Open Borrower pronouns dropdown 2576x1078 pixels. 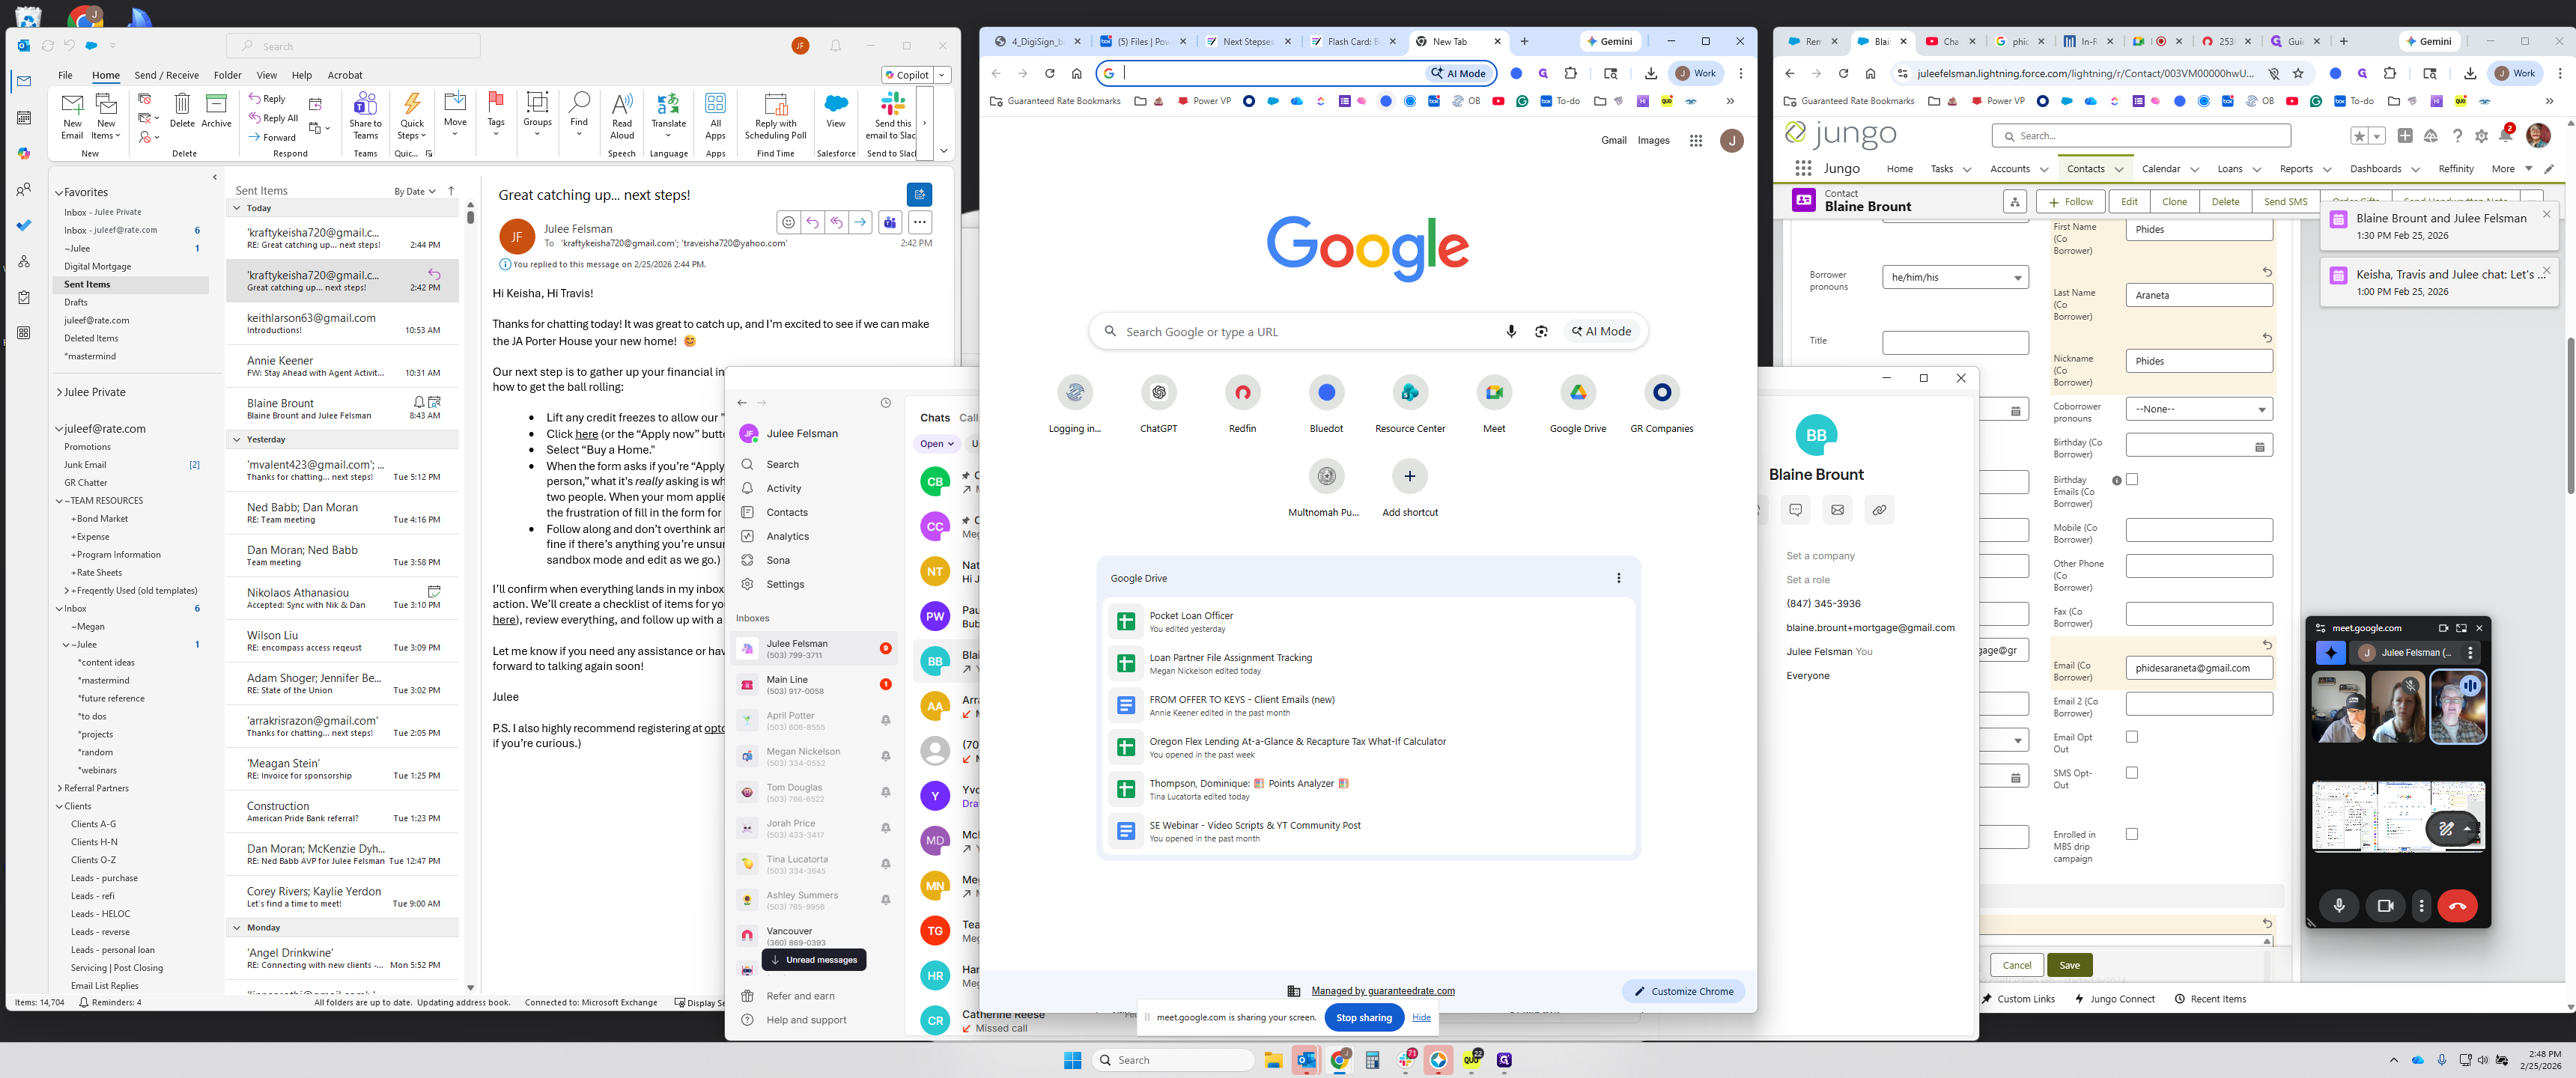pyautogui.click(x=1954, y=278)
